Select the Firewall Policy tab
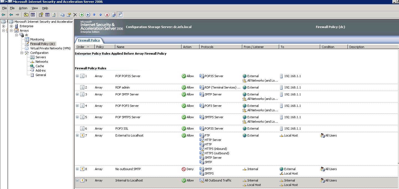This screenshot has height=189, width=399. [x=89, y=40]
